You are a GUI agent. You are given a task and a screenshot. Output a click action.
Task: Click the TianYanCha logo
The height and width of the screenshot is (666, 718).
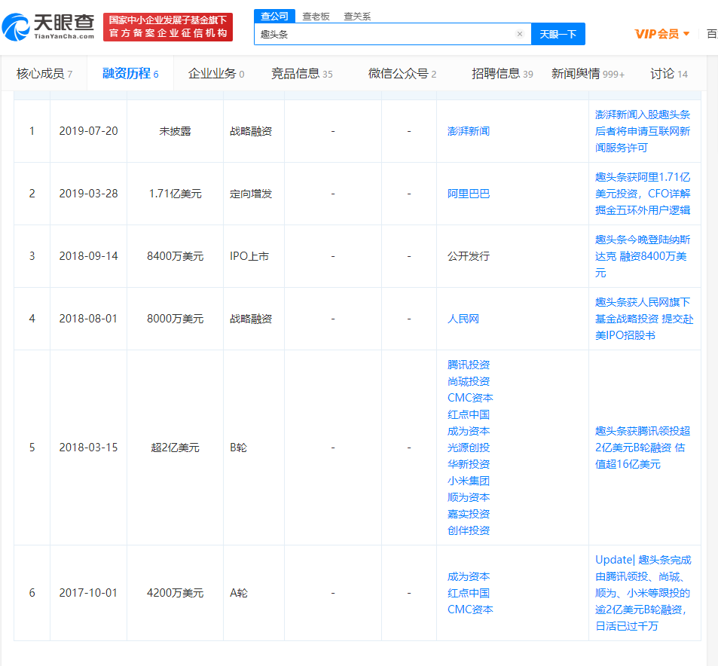coord(48,26)
